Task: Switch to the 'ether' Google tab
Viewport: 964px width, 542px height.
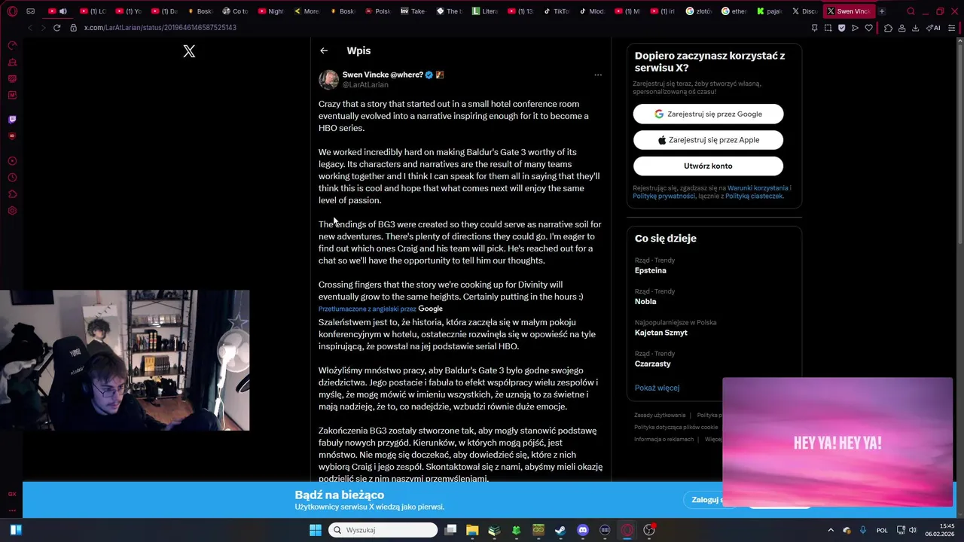Action: (x=734, y=11)
